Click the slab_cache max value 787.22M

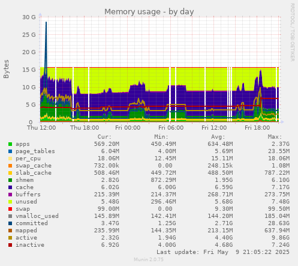click(277, 173)
